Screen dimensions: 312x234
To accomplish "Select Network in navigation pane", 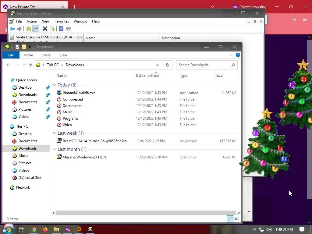I will (23, 187).
